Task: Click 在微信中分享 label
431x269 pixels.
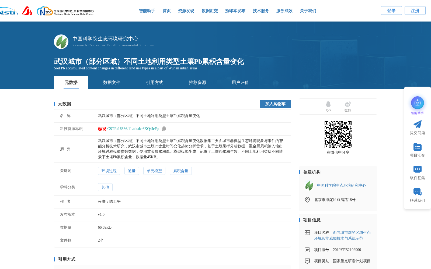Action: click(x=338, y=153)
